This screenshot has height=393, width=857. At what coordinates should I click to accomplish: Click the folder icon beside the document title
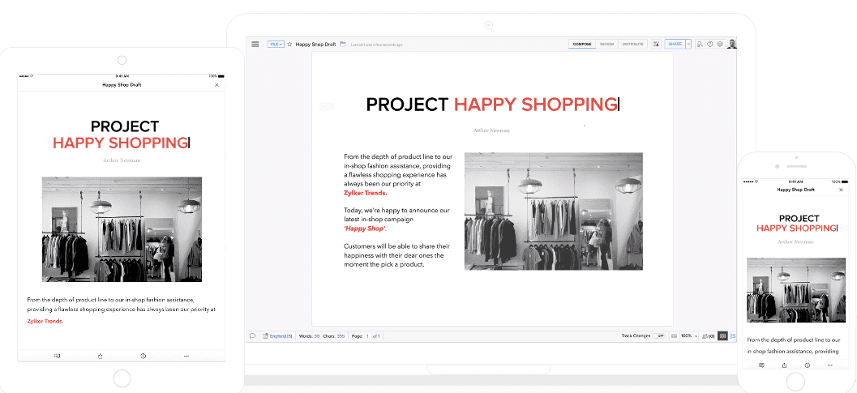tap(343, 44)
